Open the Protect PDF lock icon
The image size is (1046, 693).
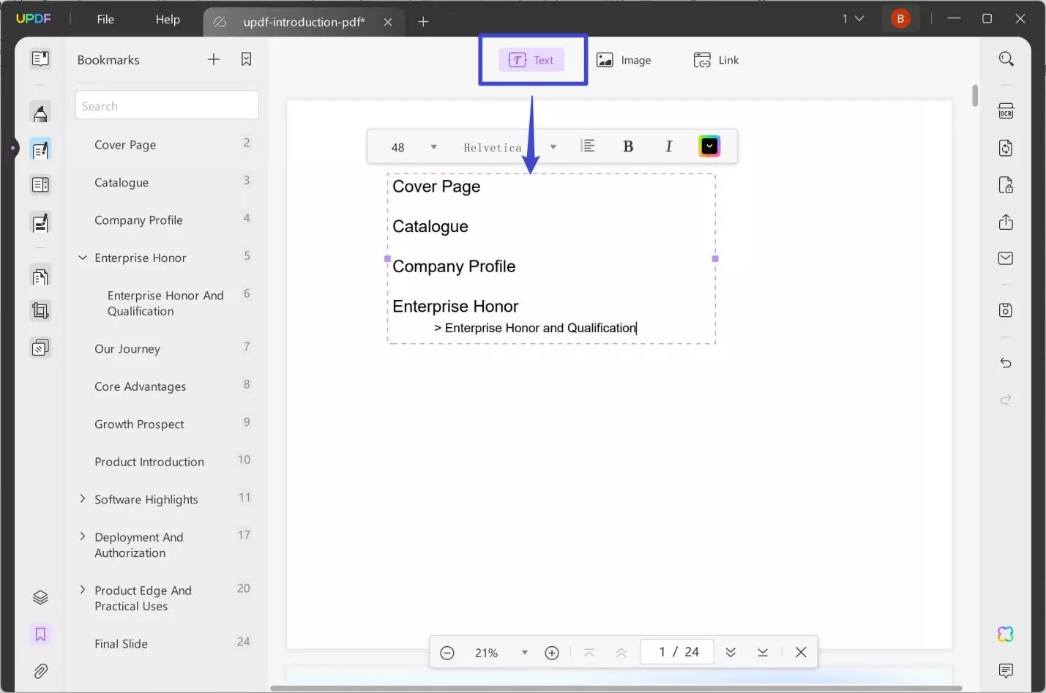pos(1006,185)
